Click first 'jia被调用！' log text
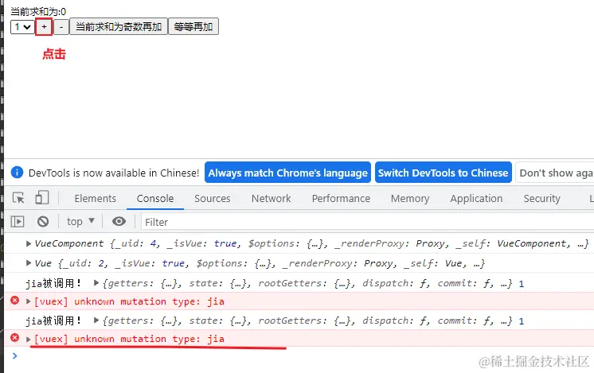 click(x=53, y=283)
